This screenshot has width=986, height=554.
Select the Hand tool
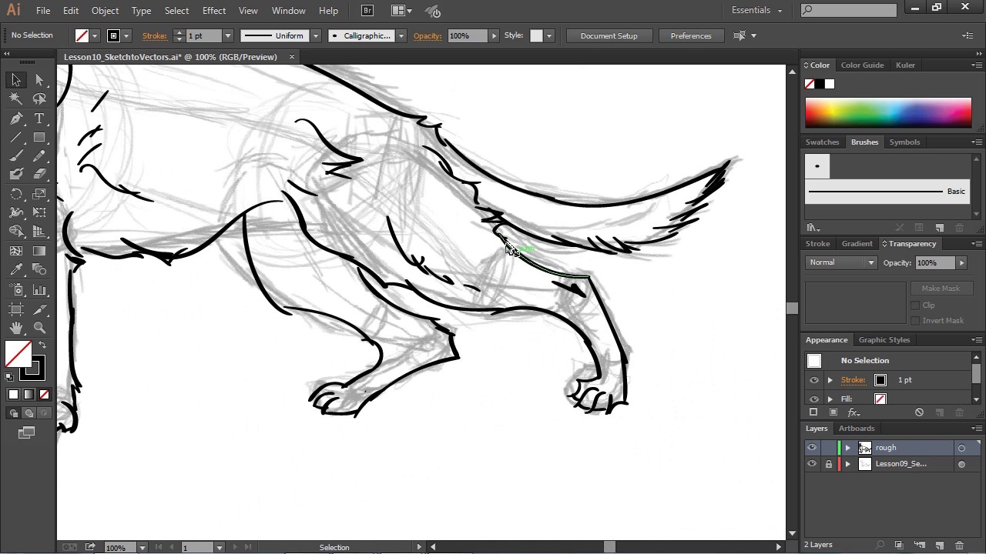tap(16, 329)
